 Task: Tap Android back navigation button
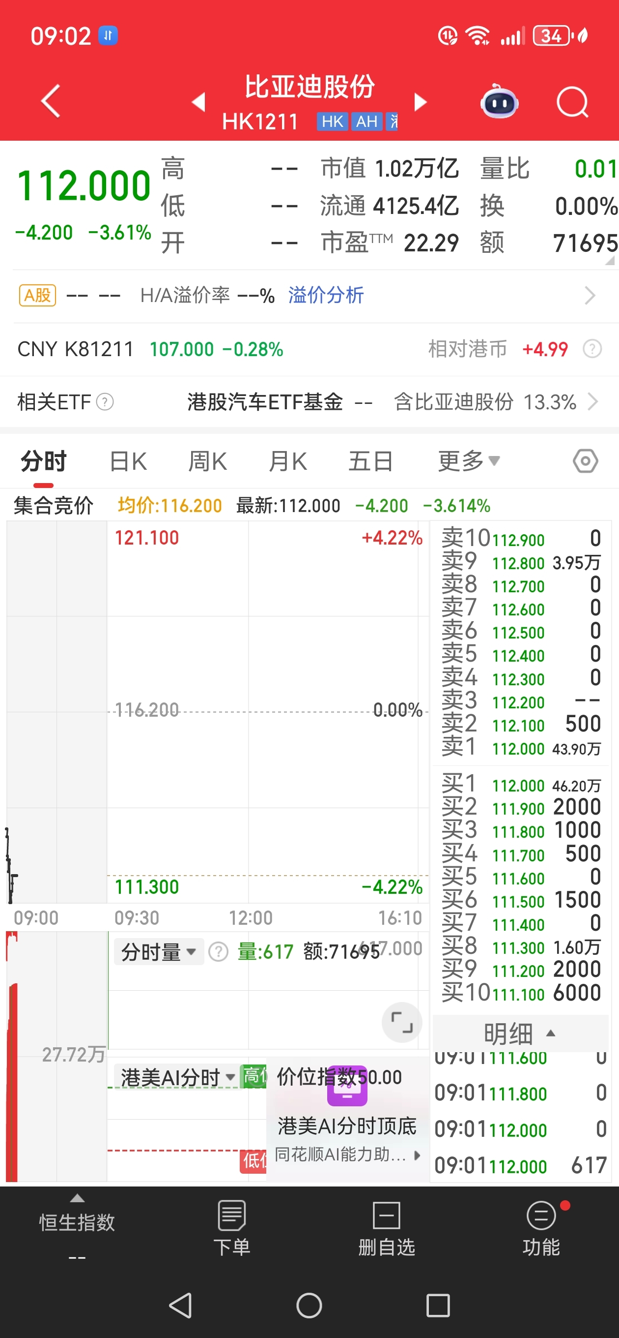pos(181,1305)
